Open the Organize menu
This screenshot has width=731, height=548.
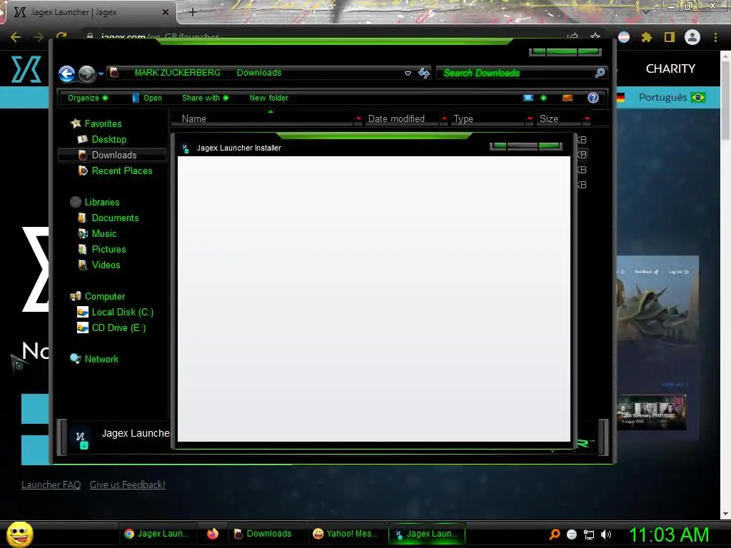[x=88, y=98]
